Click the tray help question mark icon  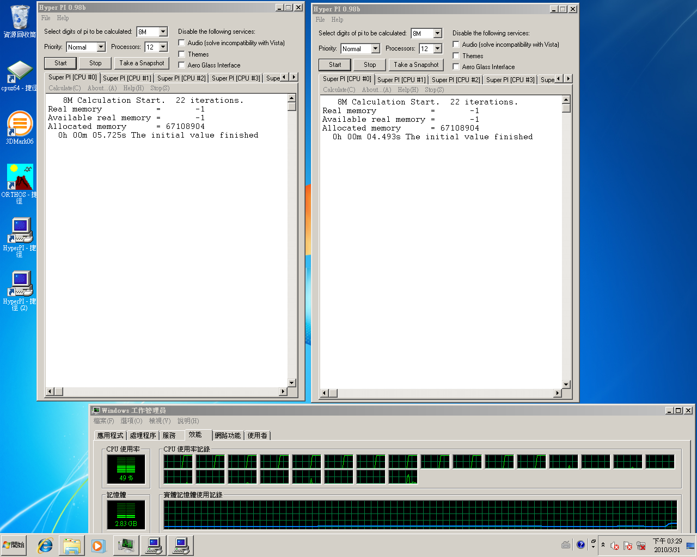point(580,544)
